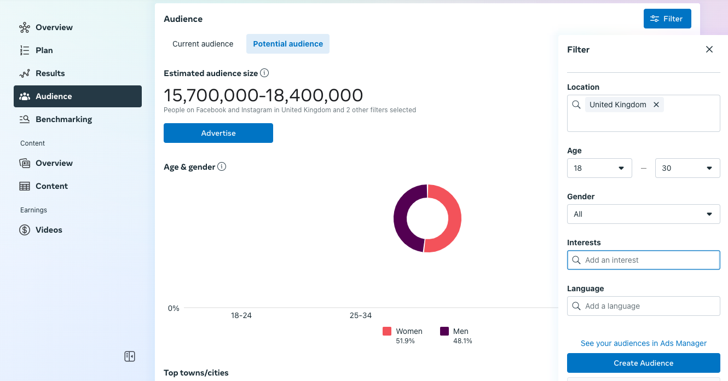Click the Add an interest field
Image resolution: width=728 pixels, height=381 pixels.
(643, 260)
